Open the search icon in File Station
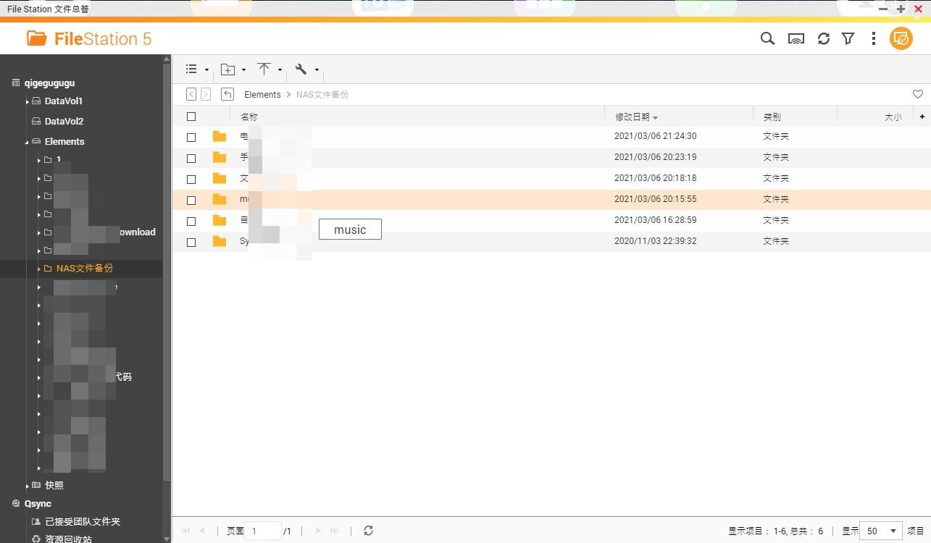 coord(767,38)
